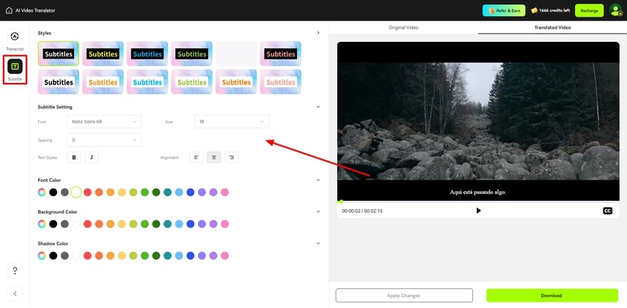Switch to the Original Video tab
The image size is (627, 308).
click(x=403, y=28)
